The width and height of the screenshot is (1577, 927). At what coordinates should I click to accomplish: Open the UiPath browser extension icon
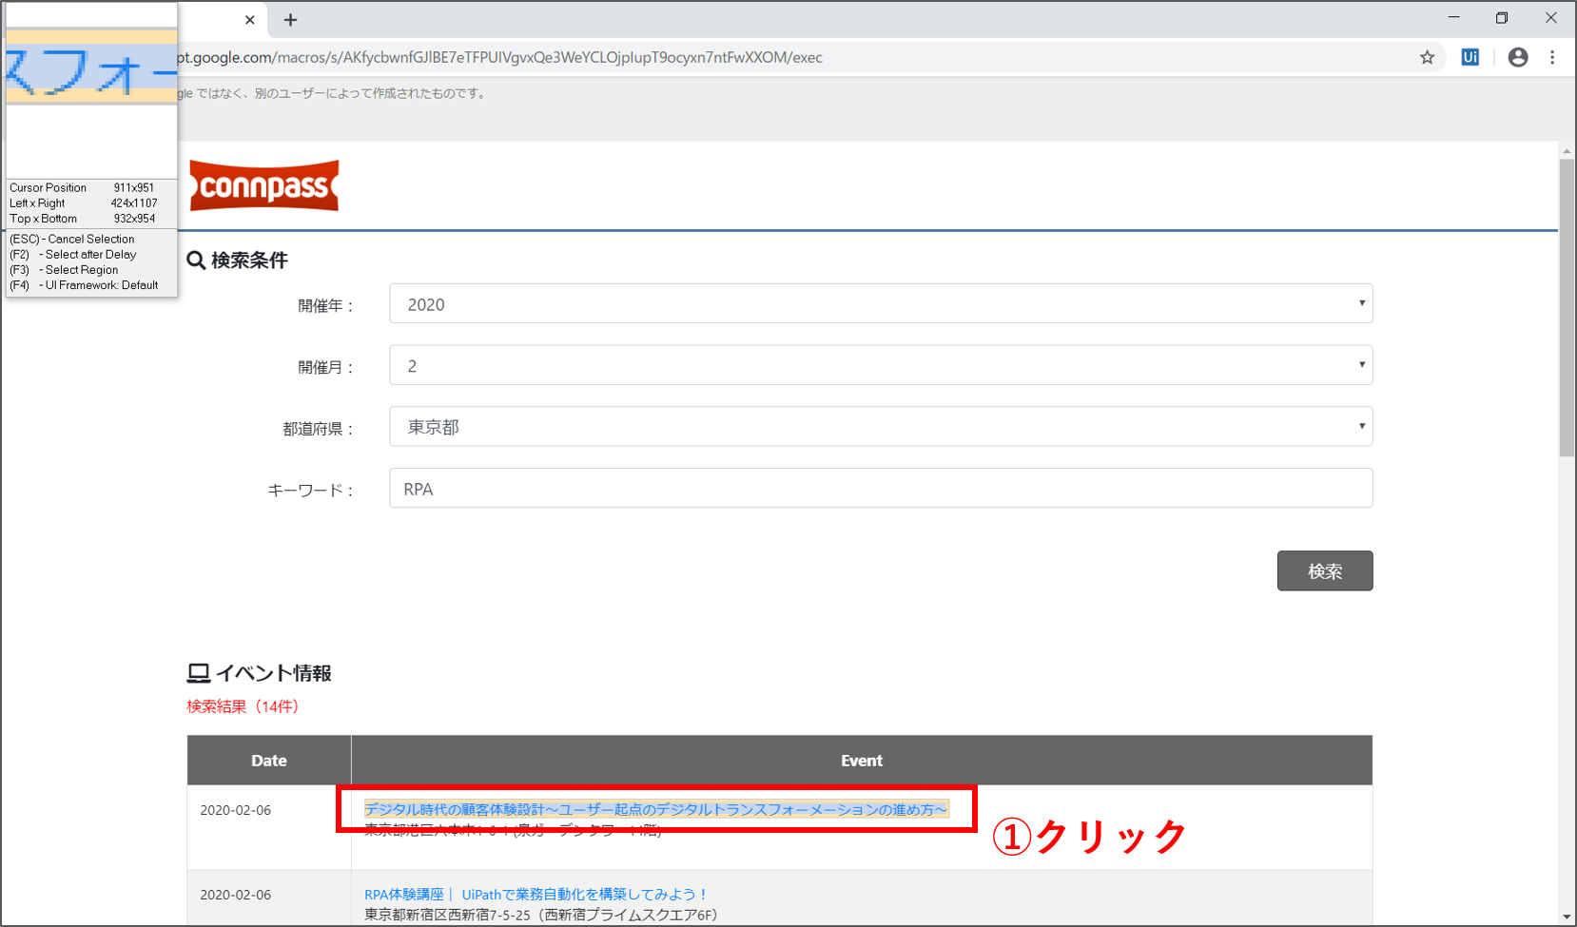pyautogui.click(x=1470, y=58)
